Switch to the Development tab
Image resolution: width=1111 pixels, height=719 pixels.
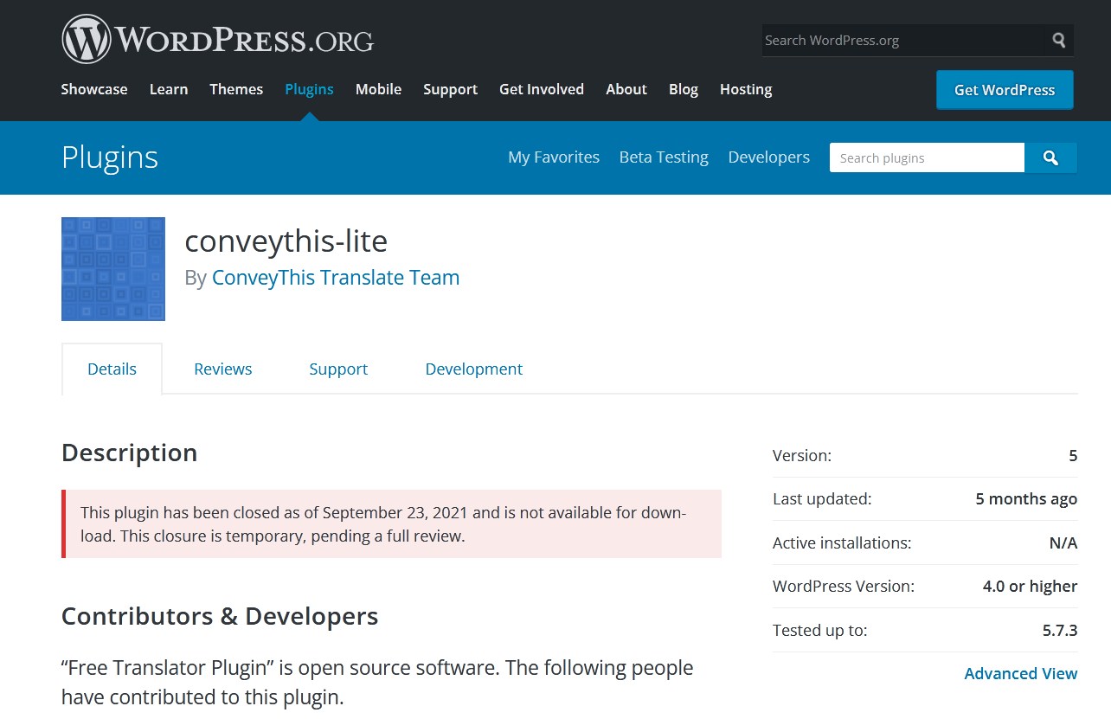coord(474,369)
